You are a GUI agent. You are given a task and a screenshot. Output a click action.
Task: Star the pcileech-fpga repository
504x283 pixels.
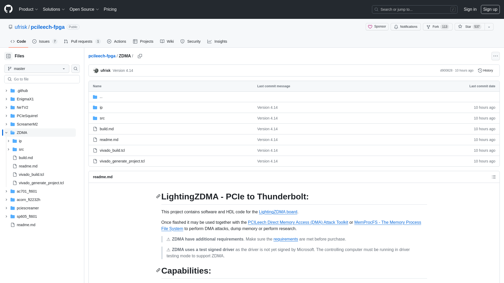tap(470, 27)
